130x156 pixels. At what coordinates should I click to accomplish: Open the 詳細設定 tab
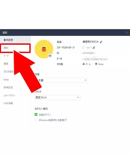click(x=8, y=87)
